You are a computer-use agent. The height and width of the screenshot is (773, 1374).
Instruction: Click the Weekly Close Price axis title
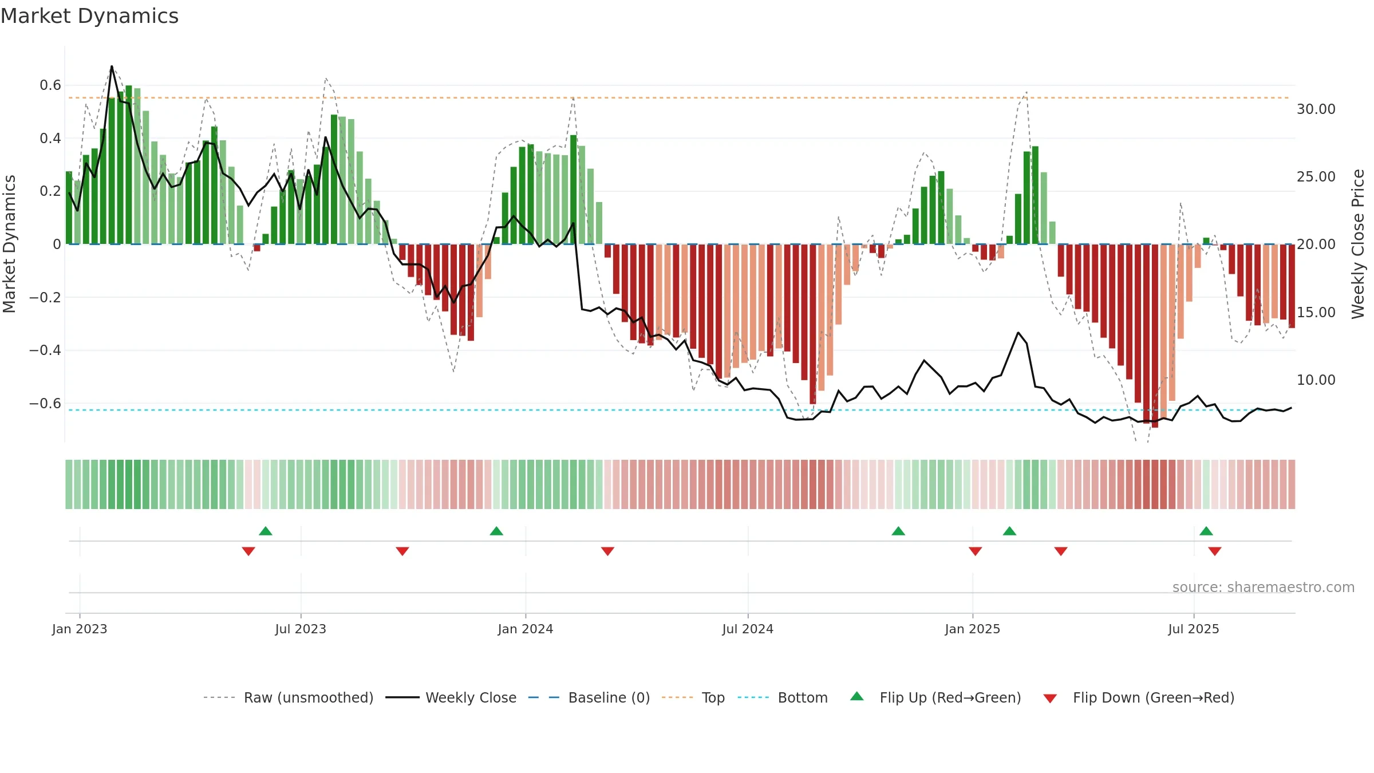click(1358, 244)
